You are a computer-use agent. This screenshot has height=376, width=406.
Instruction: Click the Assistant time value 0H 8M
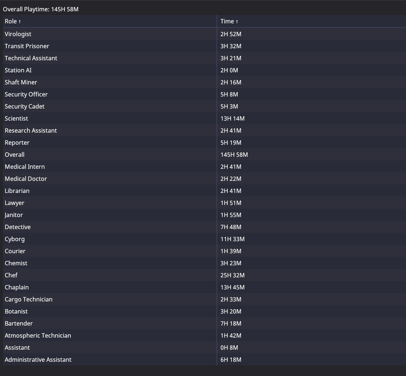coord(229,347)
